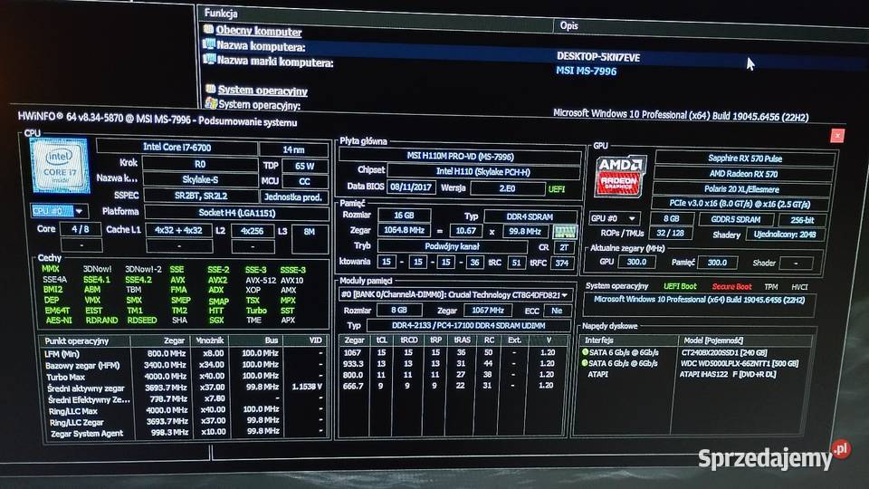Click the green memory module icon
This screenshot has height=489, width=869.
(x=565, y=234)
